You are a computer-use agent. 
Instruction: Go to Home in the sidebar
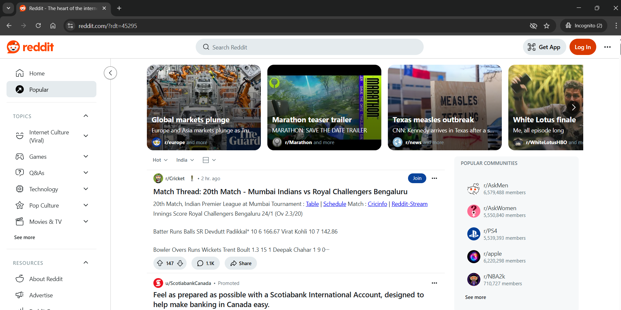pos(37,73)
